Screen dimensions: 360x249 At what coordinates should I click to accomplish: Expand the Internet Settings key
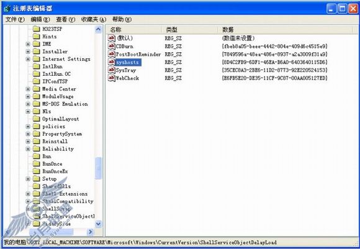point(28,59)
